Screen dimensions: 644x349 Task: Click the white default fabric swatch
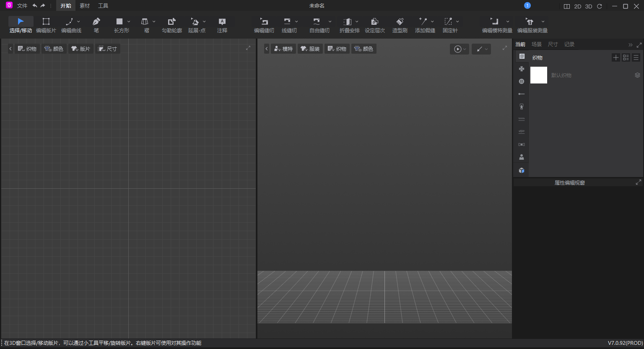[x=538, y=75]
